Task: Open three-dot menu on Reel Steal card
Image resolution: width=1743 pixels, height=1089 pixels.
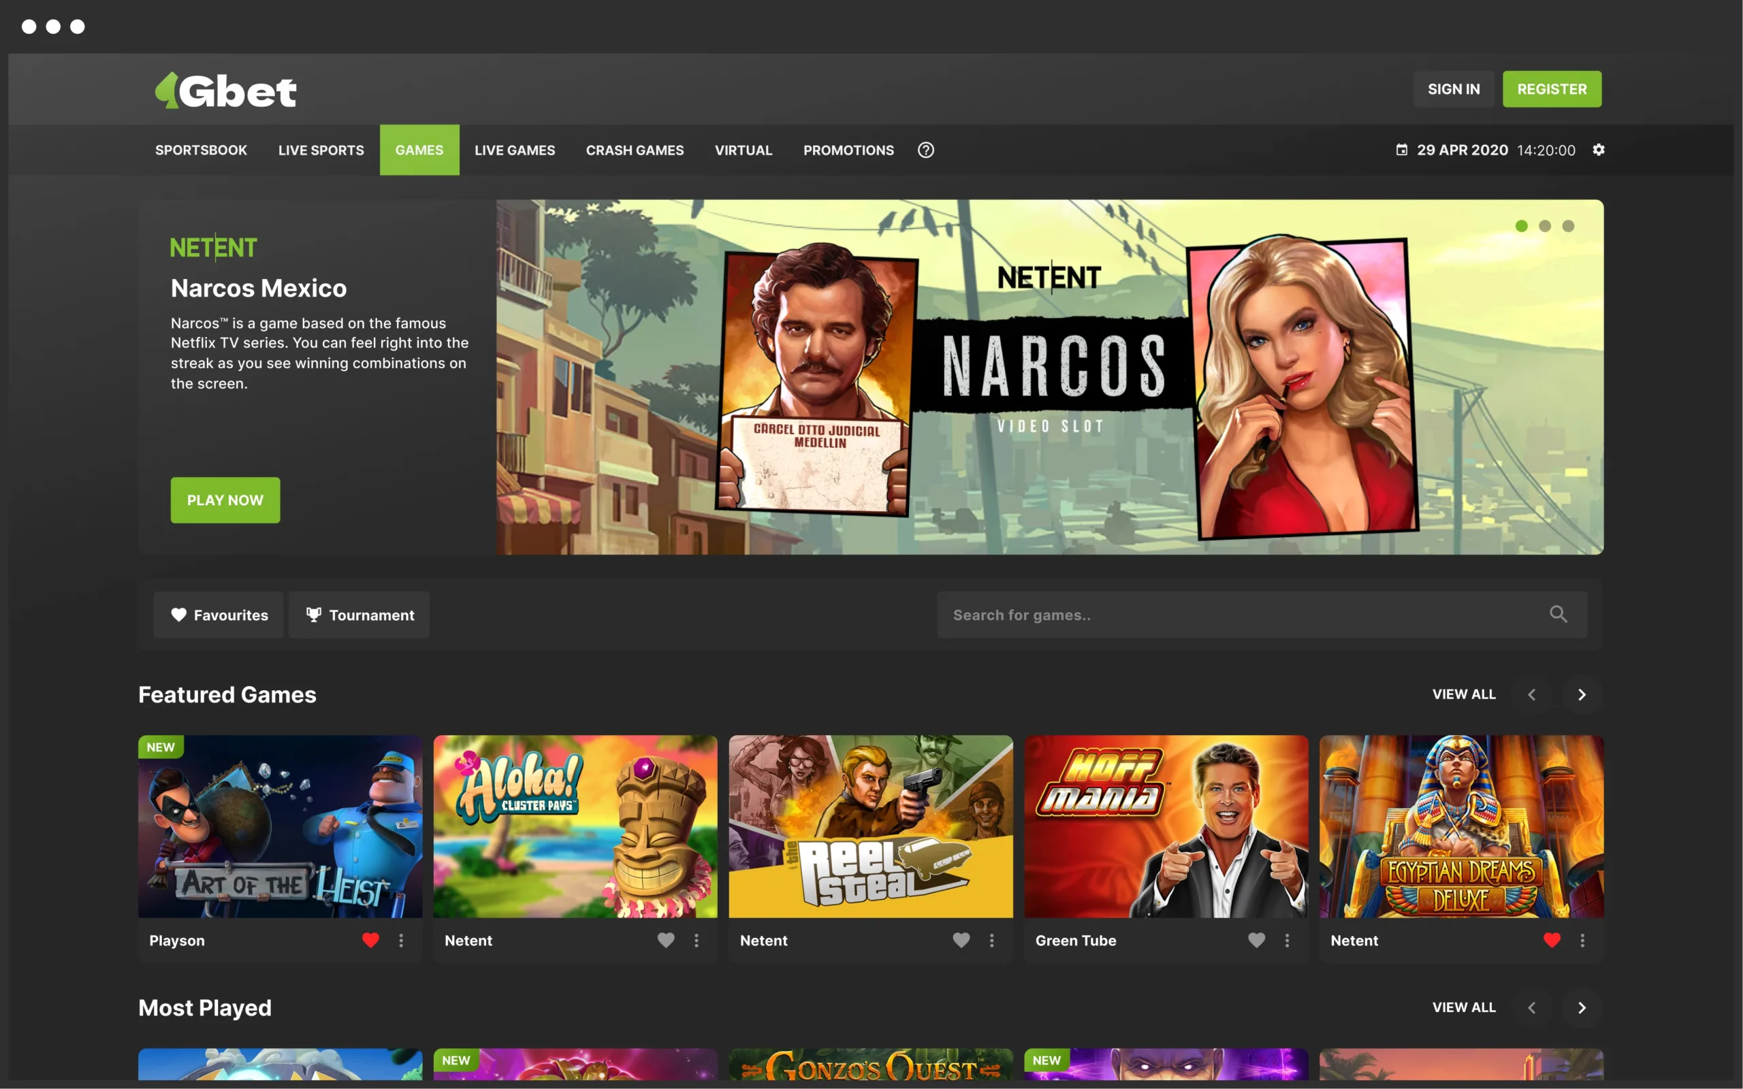Action: [992, 940]
